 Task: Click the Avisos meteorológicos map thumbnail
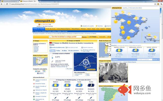click(113, 94)
